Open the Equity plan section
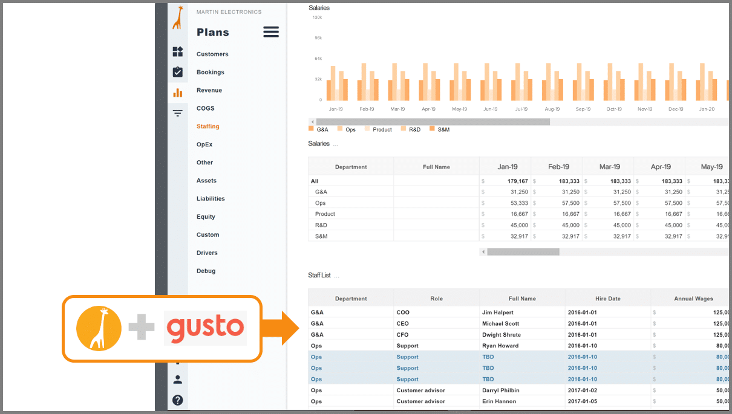 (206, 217)
